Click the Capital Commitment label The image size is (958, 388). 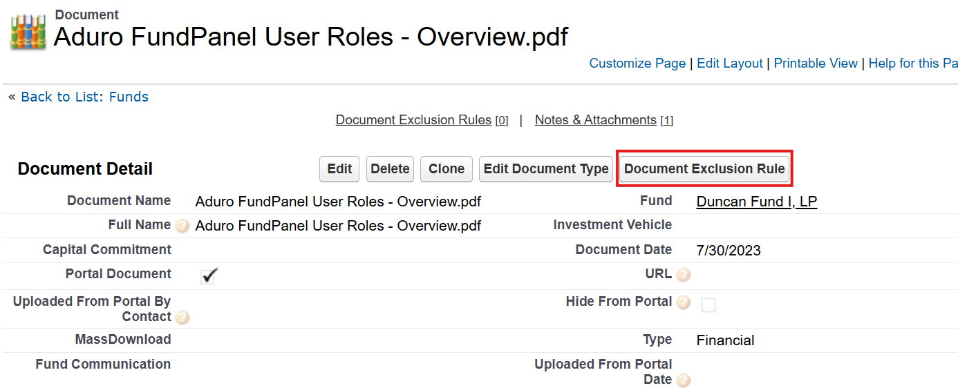pos(107,250)
